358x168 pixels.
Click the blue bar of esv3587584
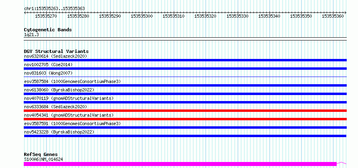click(185, 85)
